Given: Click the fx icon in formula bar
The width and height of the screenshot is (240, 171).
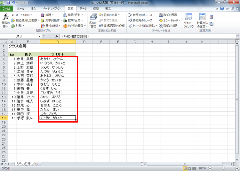Looking at the screenshot, I should click(57, 36).
